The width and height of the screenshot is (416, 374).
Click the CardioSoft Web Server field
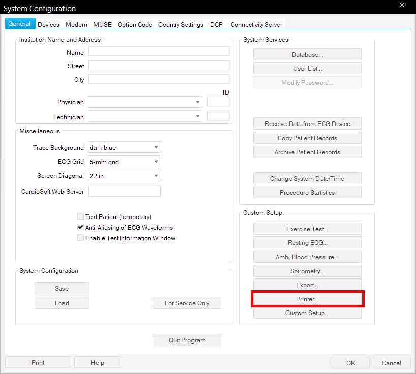point(124,192)
